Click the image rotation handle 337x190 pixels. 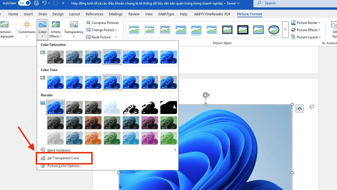[x=206, y=95]
